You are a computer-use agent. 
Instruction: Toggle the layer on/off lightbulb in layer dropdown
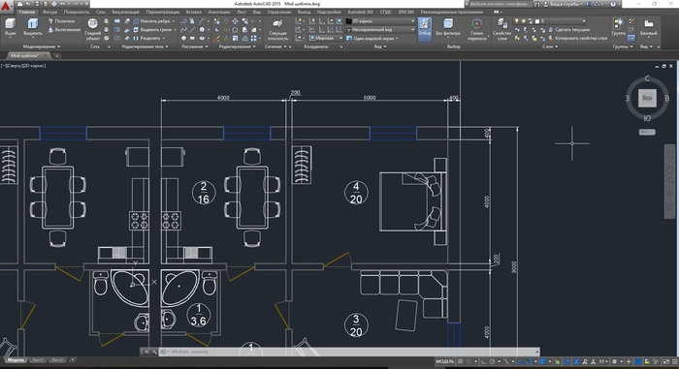pos(517,20)
